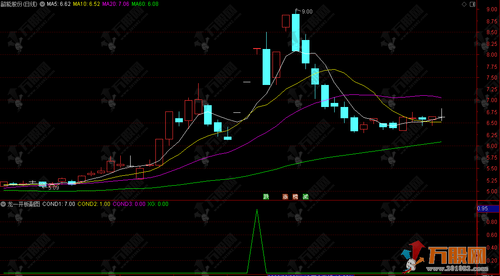
Task: Click the green 跌 event marker
Action: 266,196
